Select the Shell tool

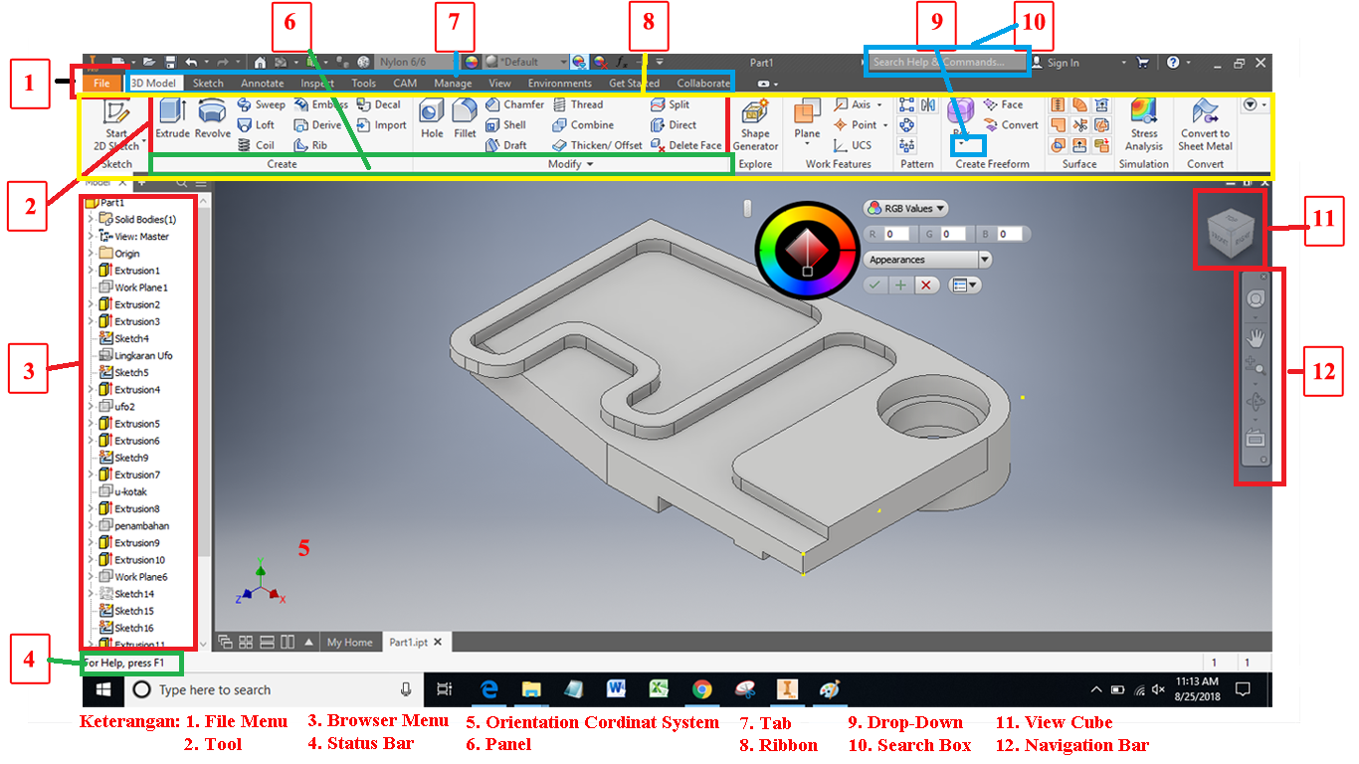tap(512, 124)
